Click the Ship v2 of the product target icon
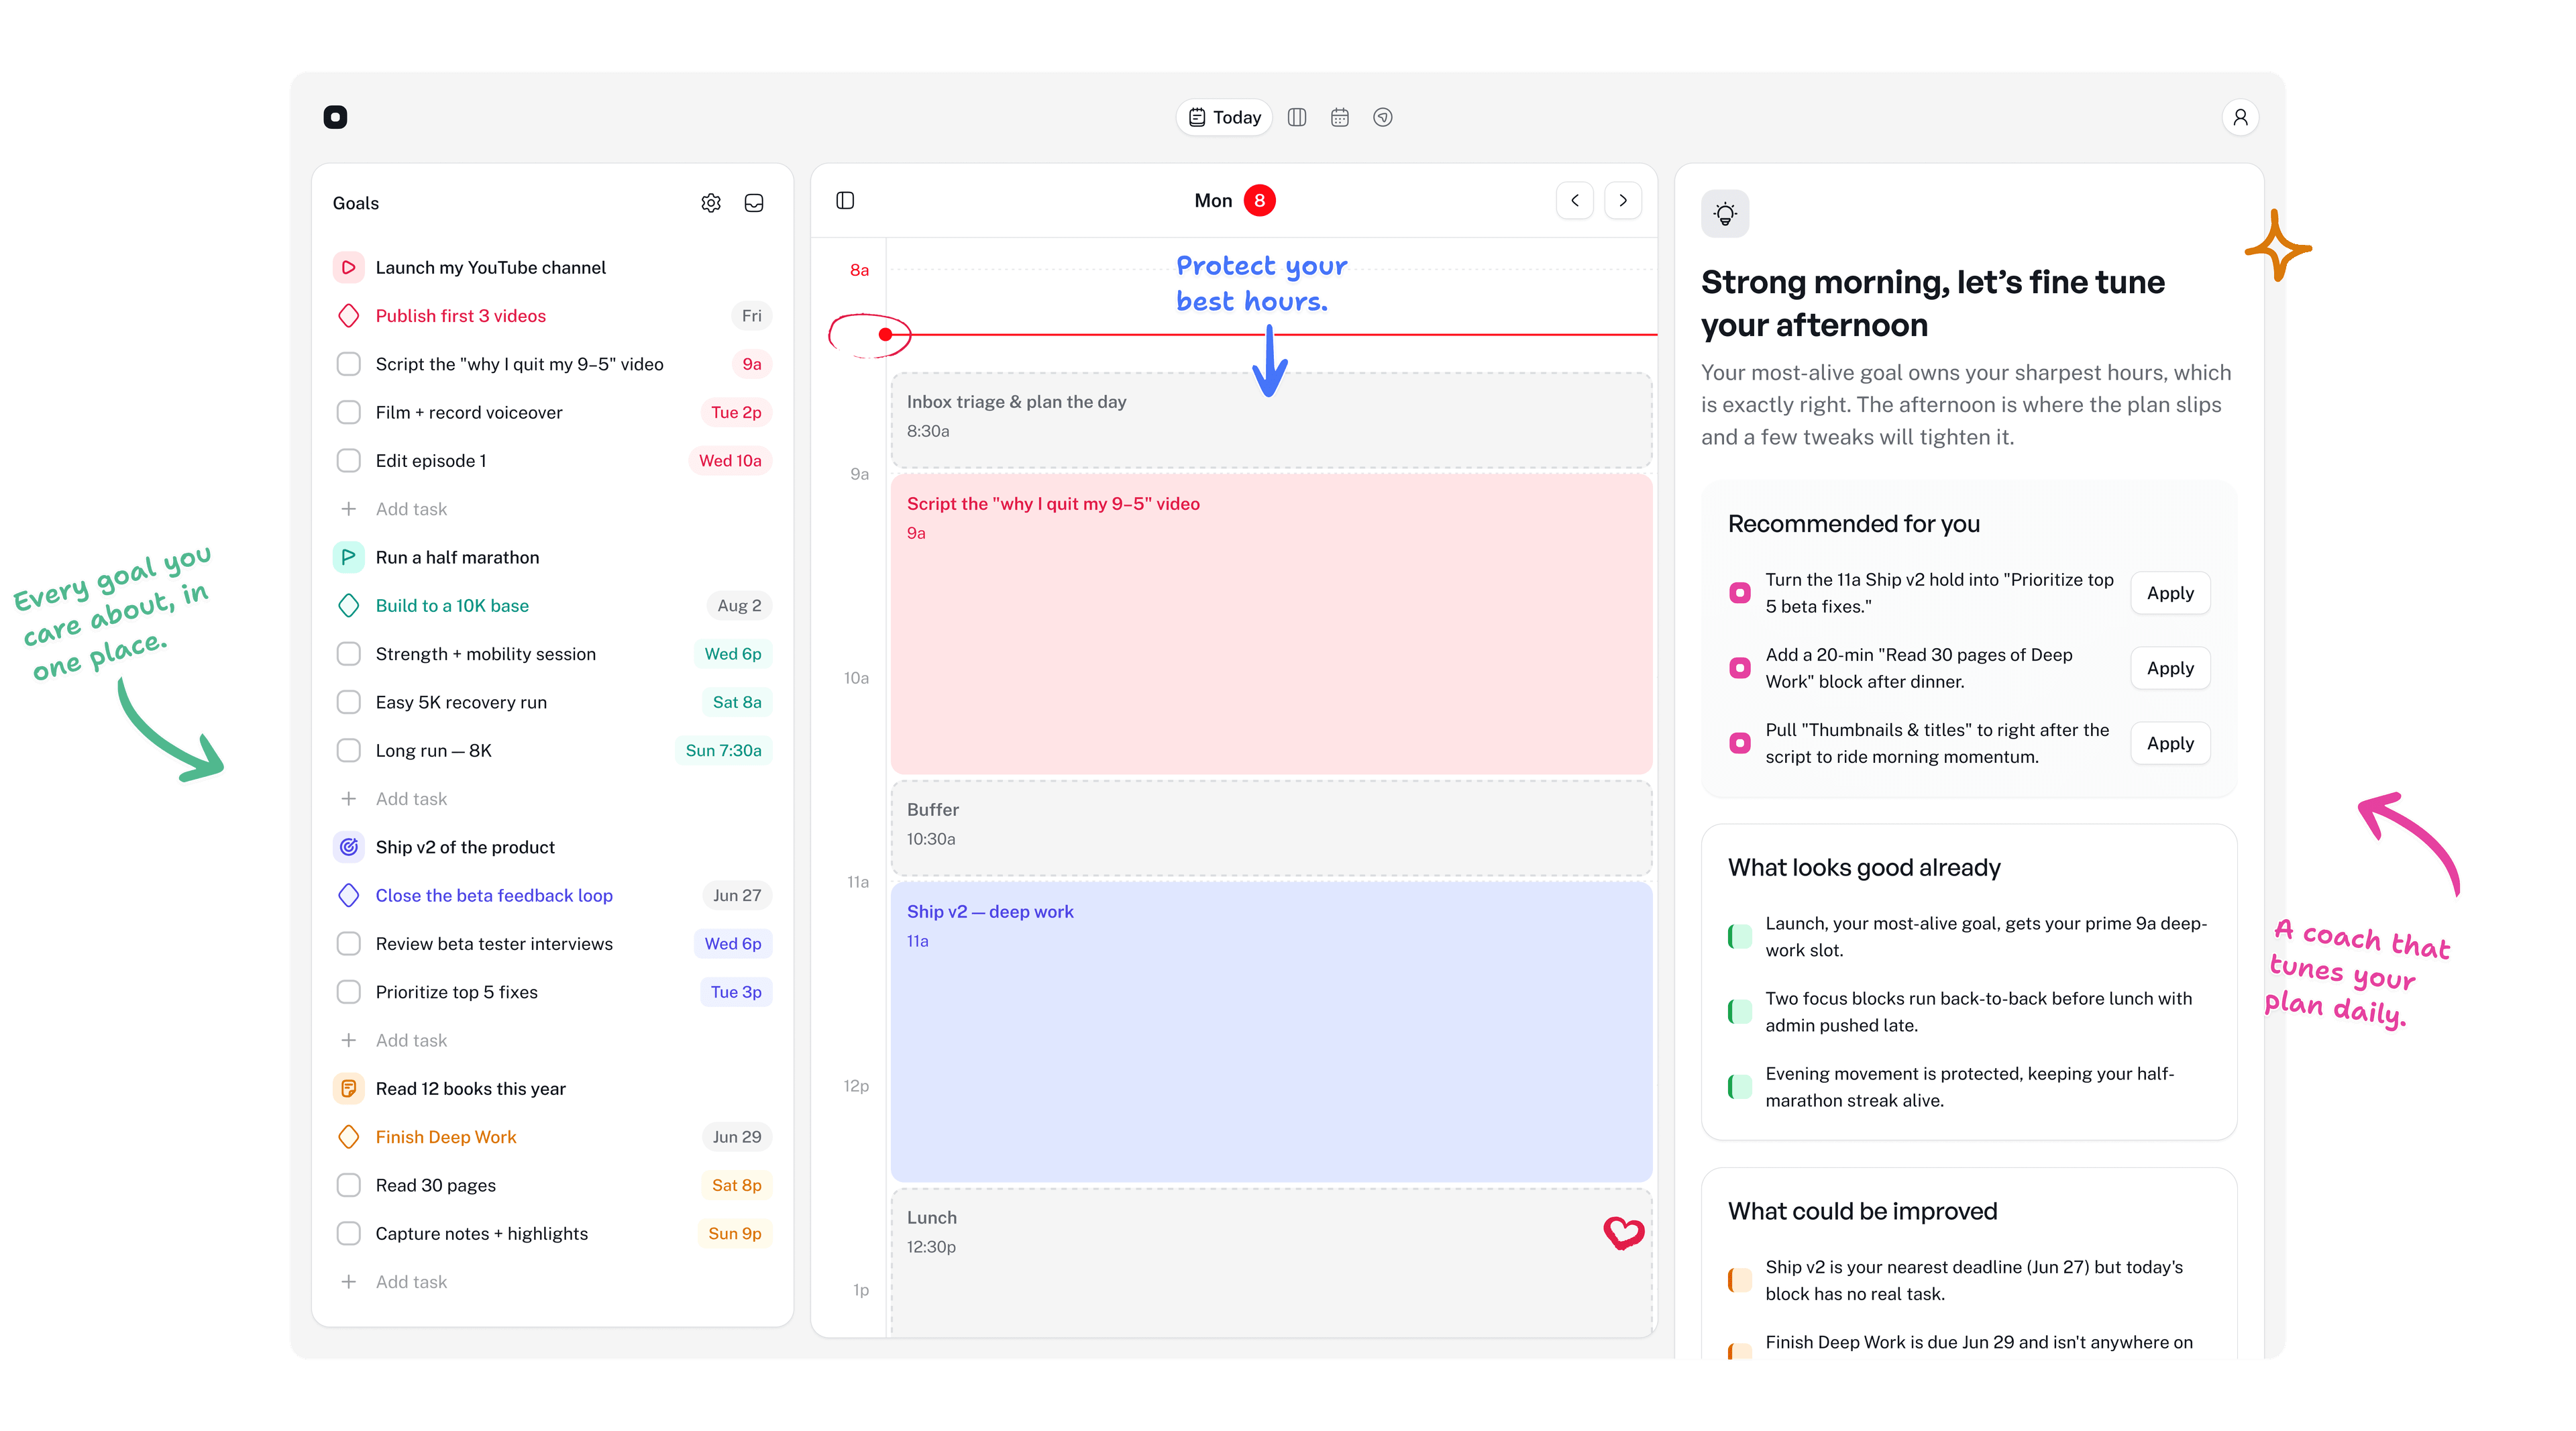The width and height of the screenshot is (2576, 1431). [348, 847]
